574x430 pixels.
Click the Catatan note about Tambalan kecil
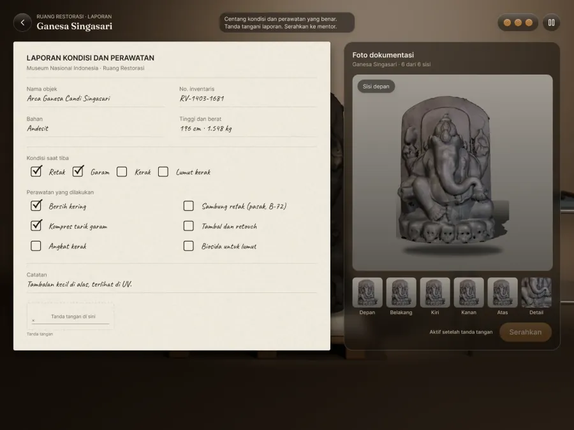pos(79,284)
